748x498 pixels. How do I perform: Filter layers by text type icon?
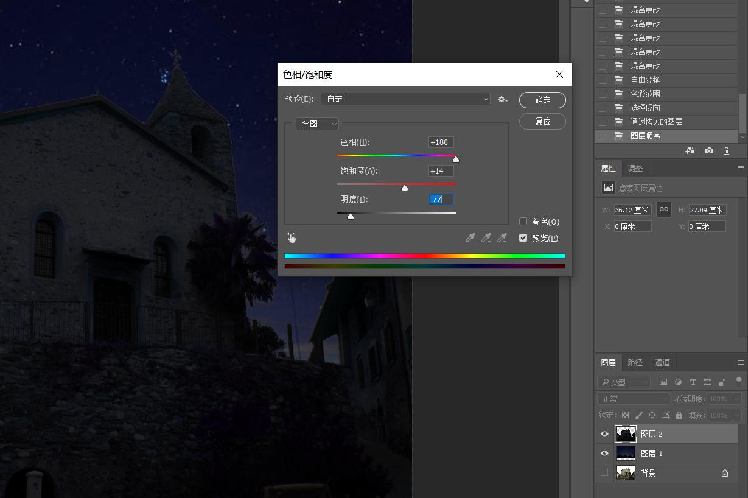(x=693, y=382)
